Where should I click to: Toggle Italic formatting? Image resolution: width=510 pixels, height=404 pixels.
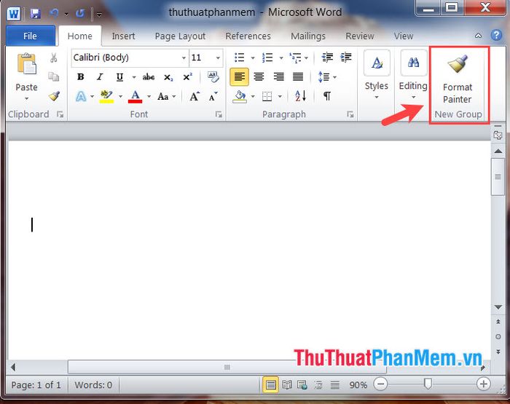(x=100, y=77)
